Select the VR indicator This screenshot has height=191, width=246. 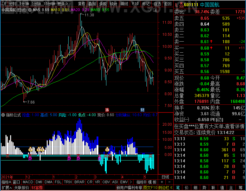tap(97, 182)
